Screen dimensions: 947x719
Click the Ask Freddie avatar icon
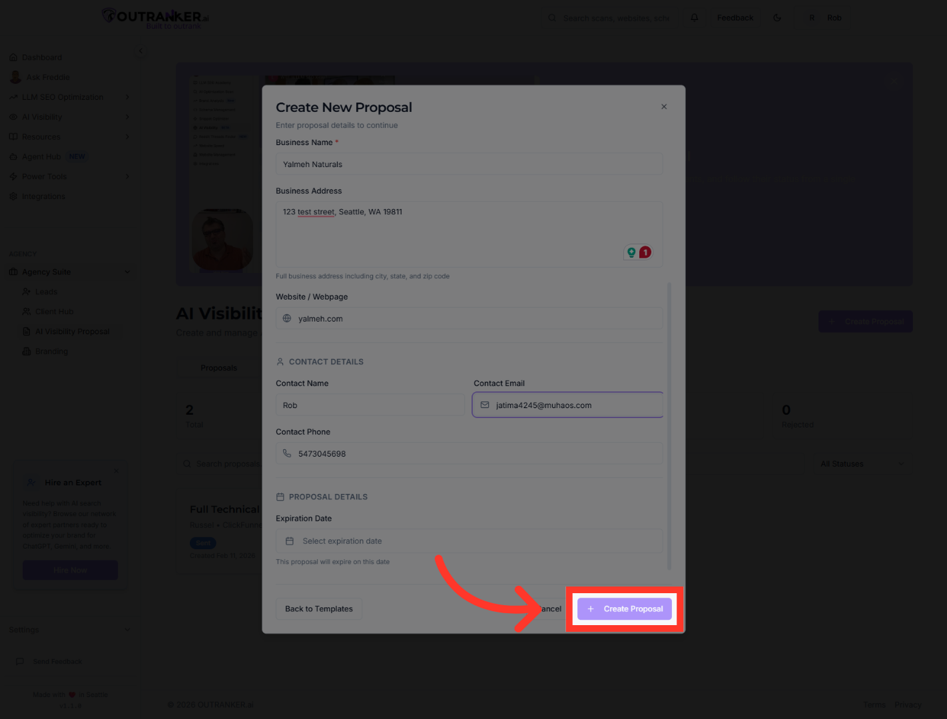pyautogui.click(x=15, y=77)
